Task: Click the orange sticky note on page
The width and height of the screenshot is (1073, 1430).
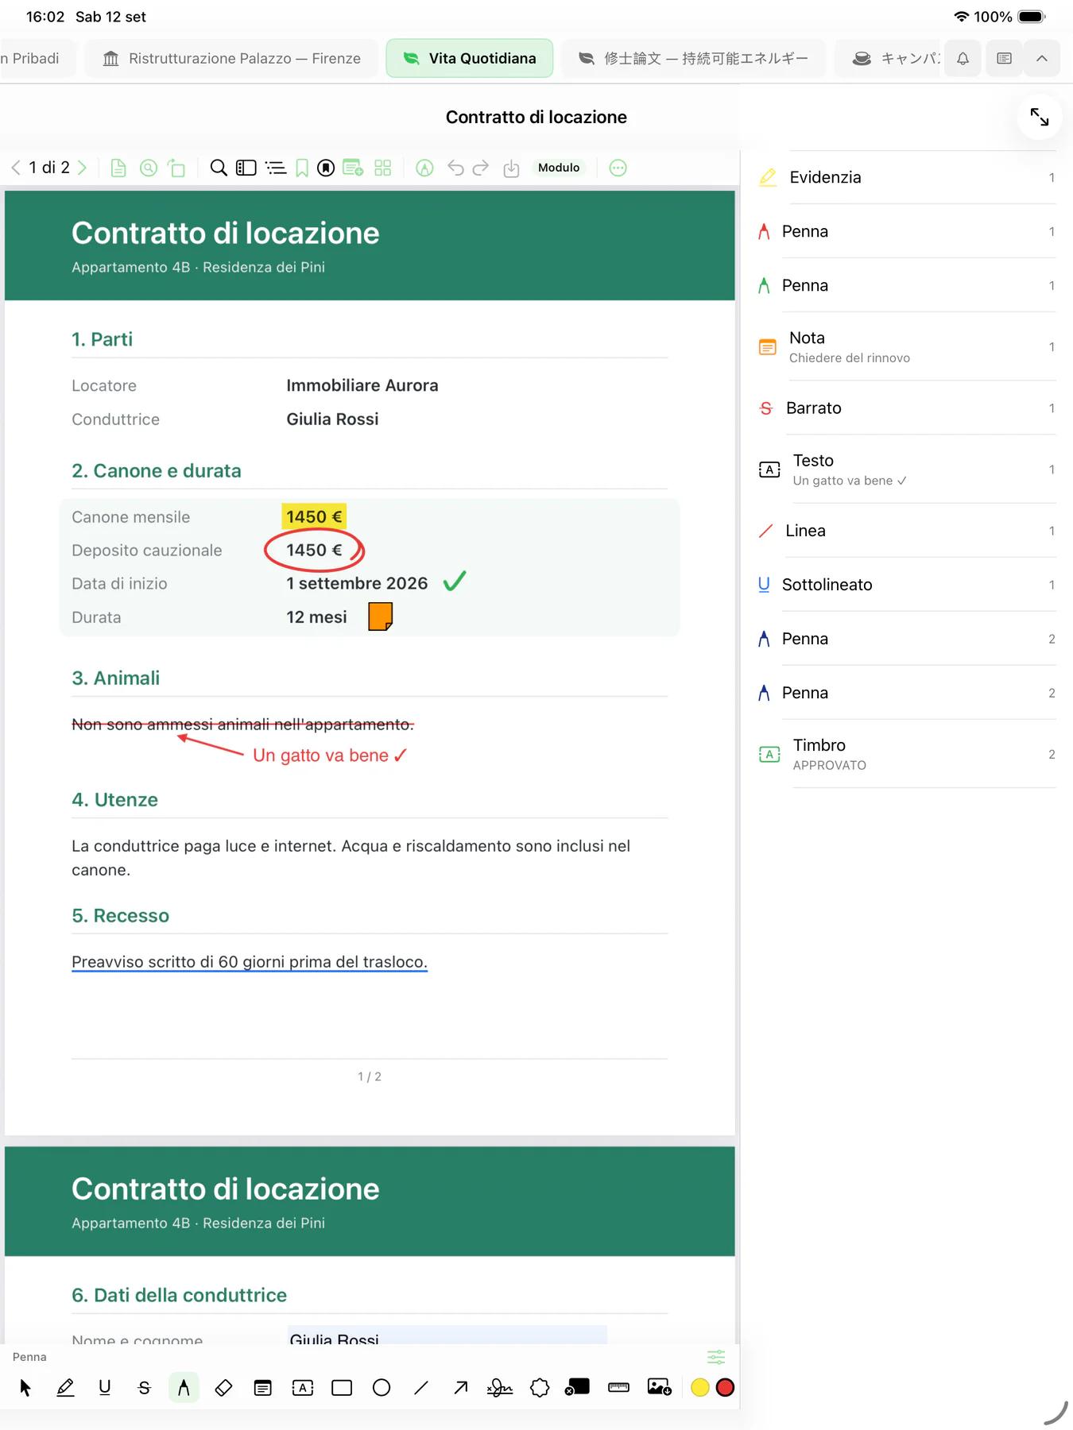Action: click(x=381, y=616)
